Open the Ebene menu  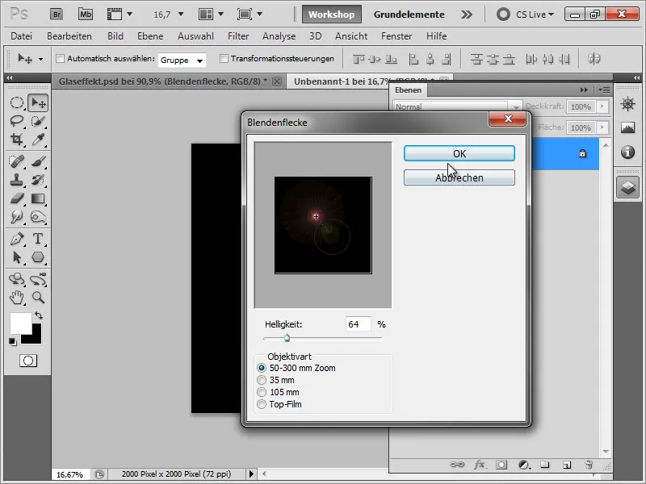pos(150,36)
